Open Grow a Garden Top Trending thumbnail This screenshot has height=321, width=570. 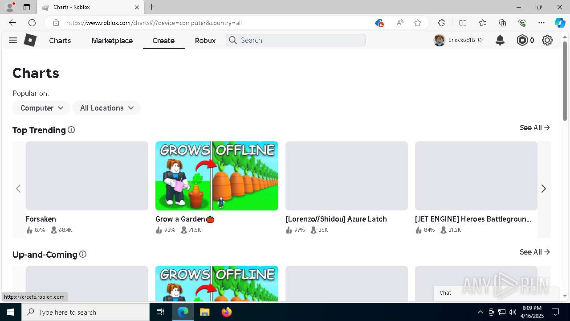coord(217,176)
